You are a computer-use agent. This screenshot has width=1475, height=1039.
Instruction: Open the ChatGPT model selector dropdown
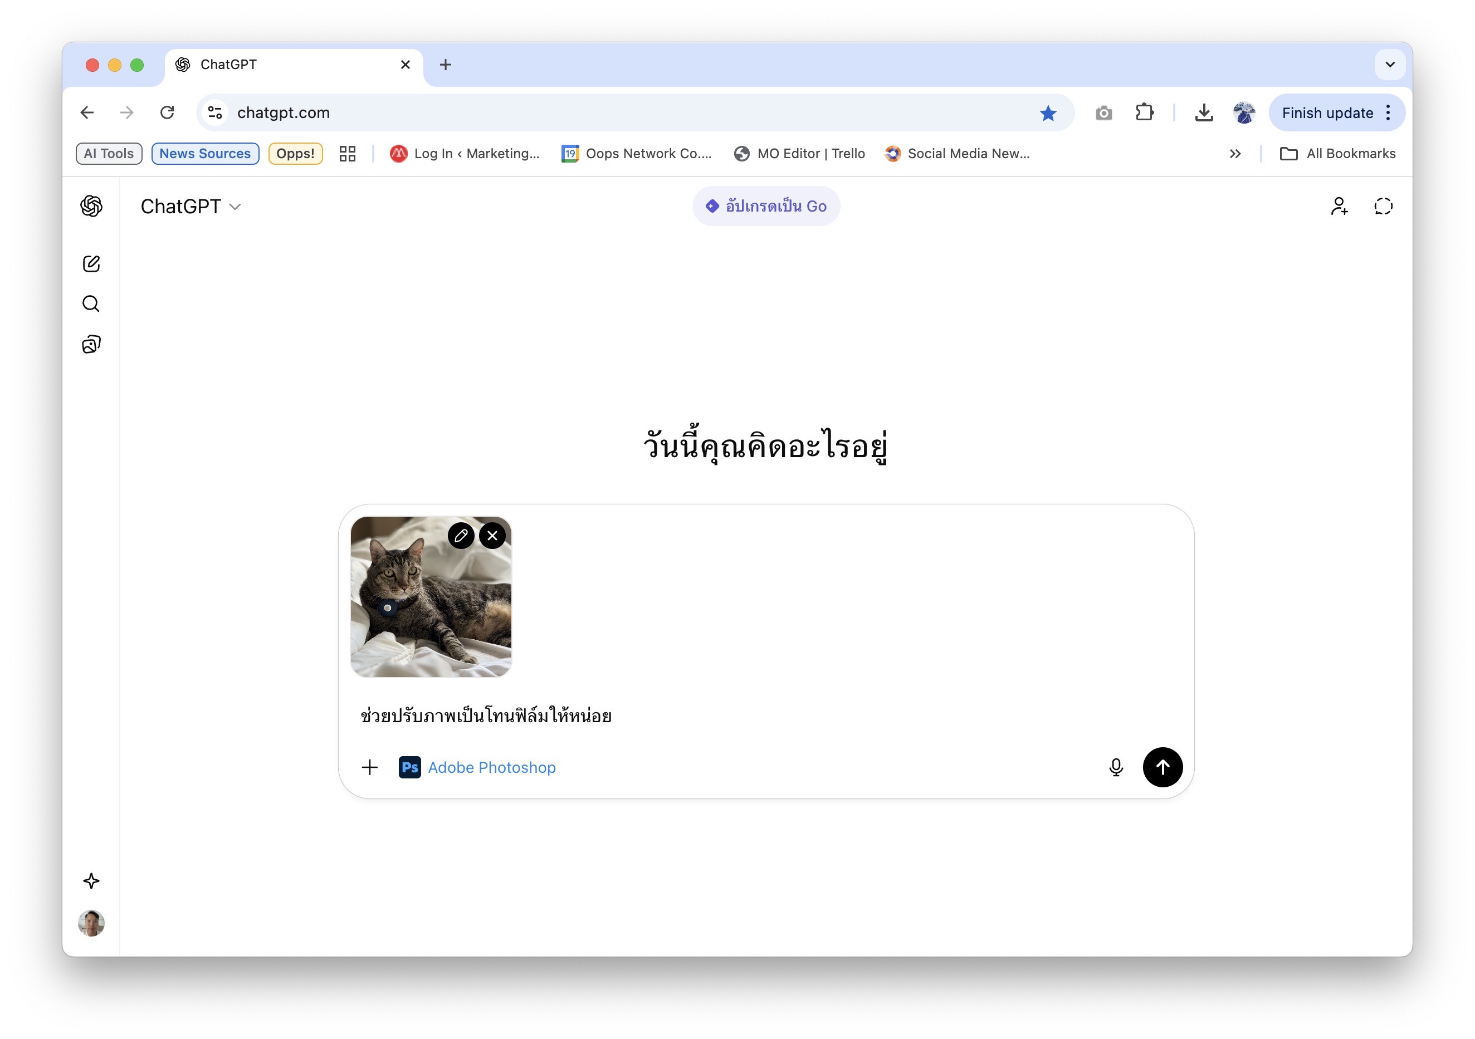pyautogui.click(x=190, y=207)
